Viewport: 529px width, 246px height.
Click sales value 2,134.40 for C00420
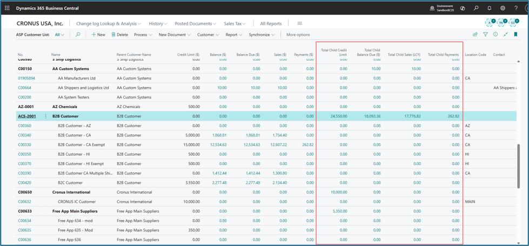[x=279, y=183]
